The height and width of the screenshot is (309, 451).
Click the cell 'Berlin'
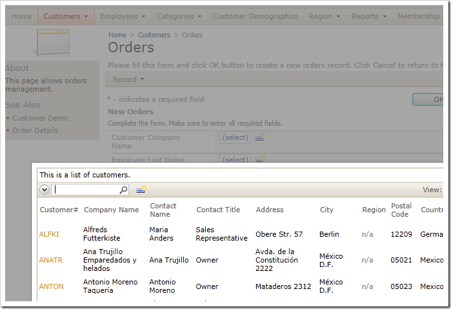tap(329, 234)
